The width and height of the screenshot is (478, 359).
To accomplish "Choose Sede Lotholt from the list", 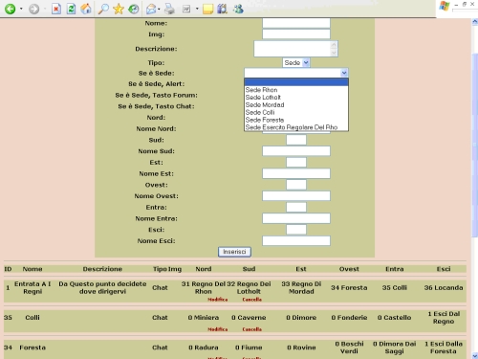I will click(296, 98).
